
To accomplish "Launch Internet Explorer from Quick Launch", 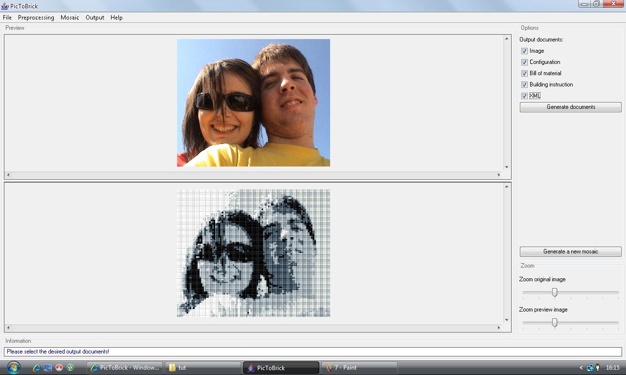I will click(37, 368).
